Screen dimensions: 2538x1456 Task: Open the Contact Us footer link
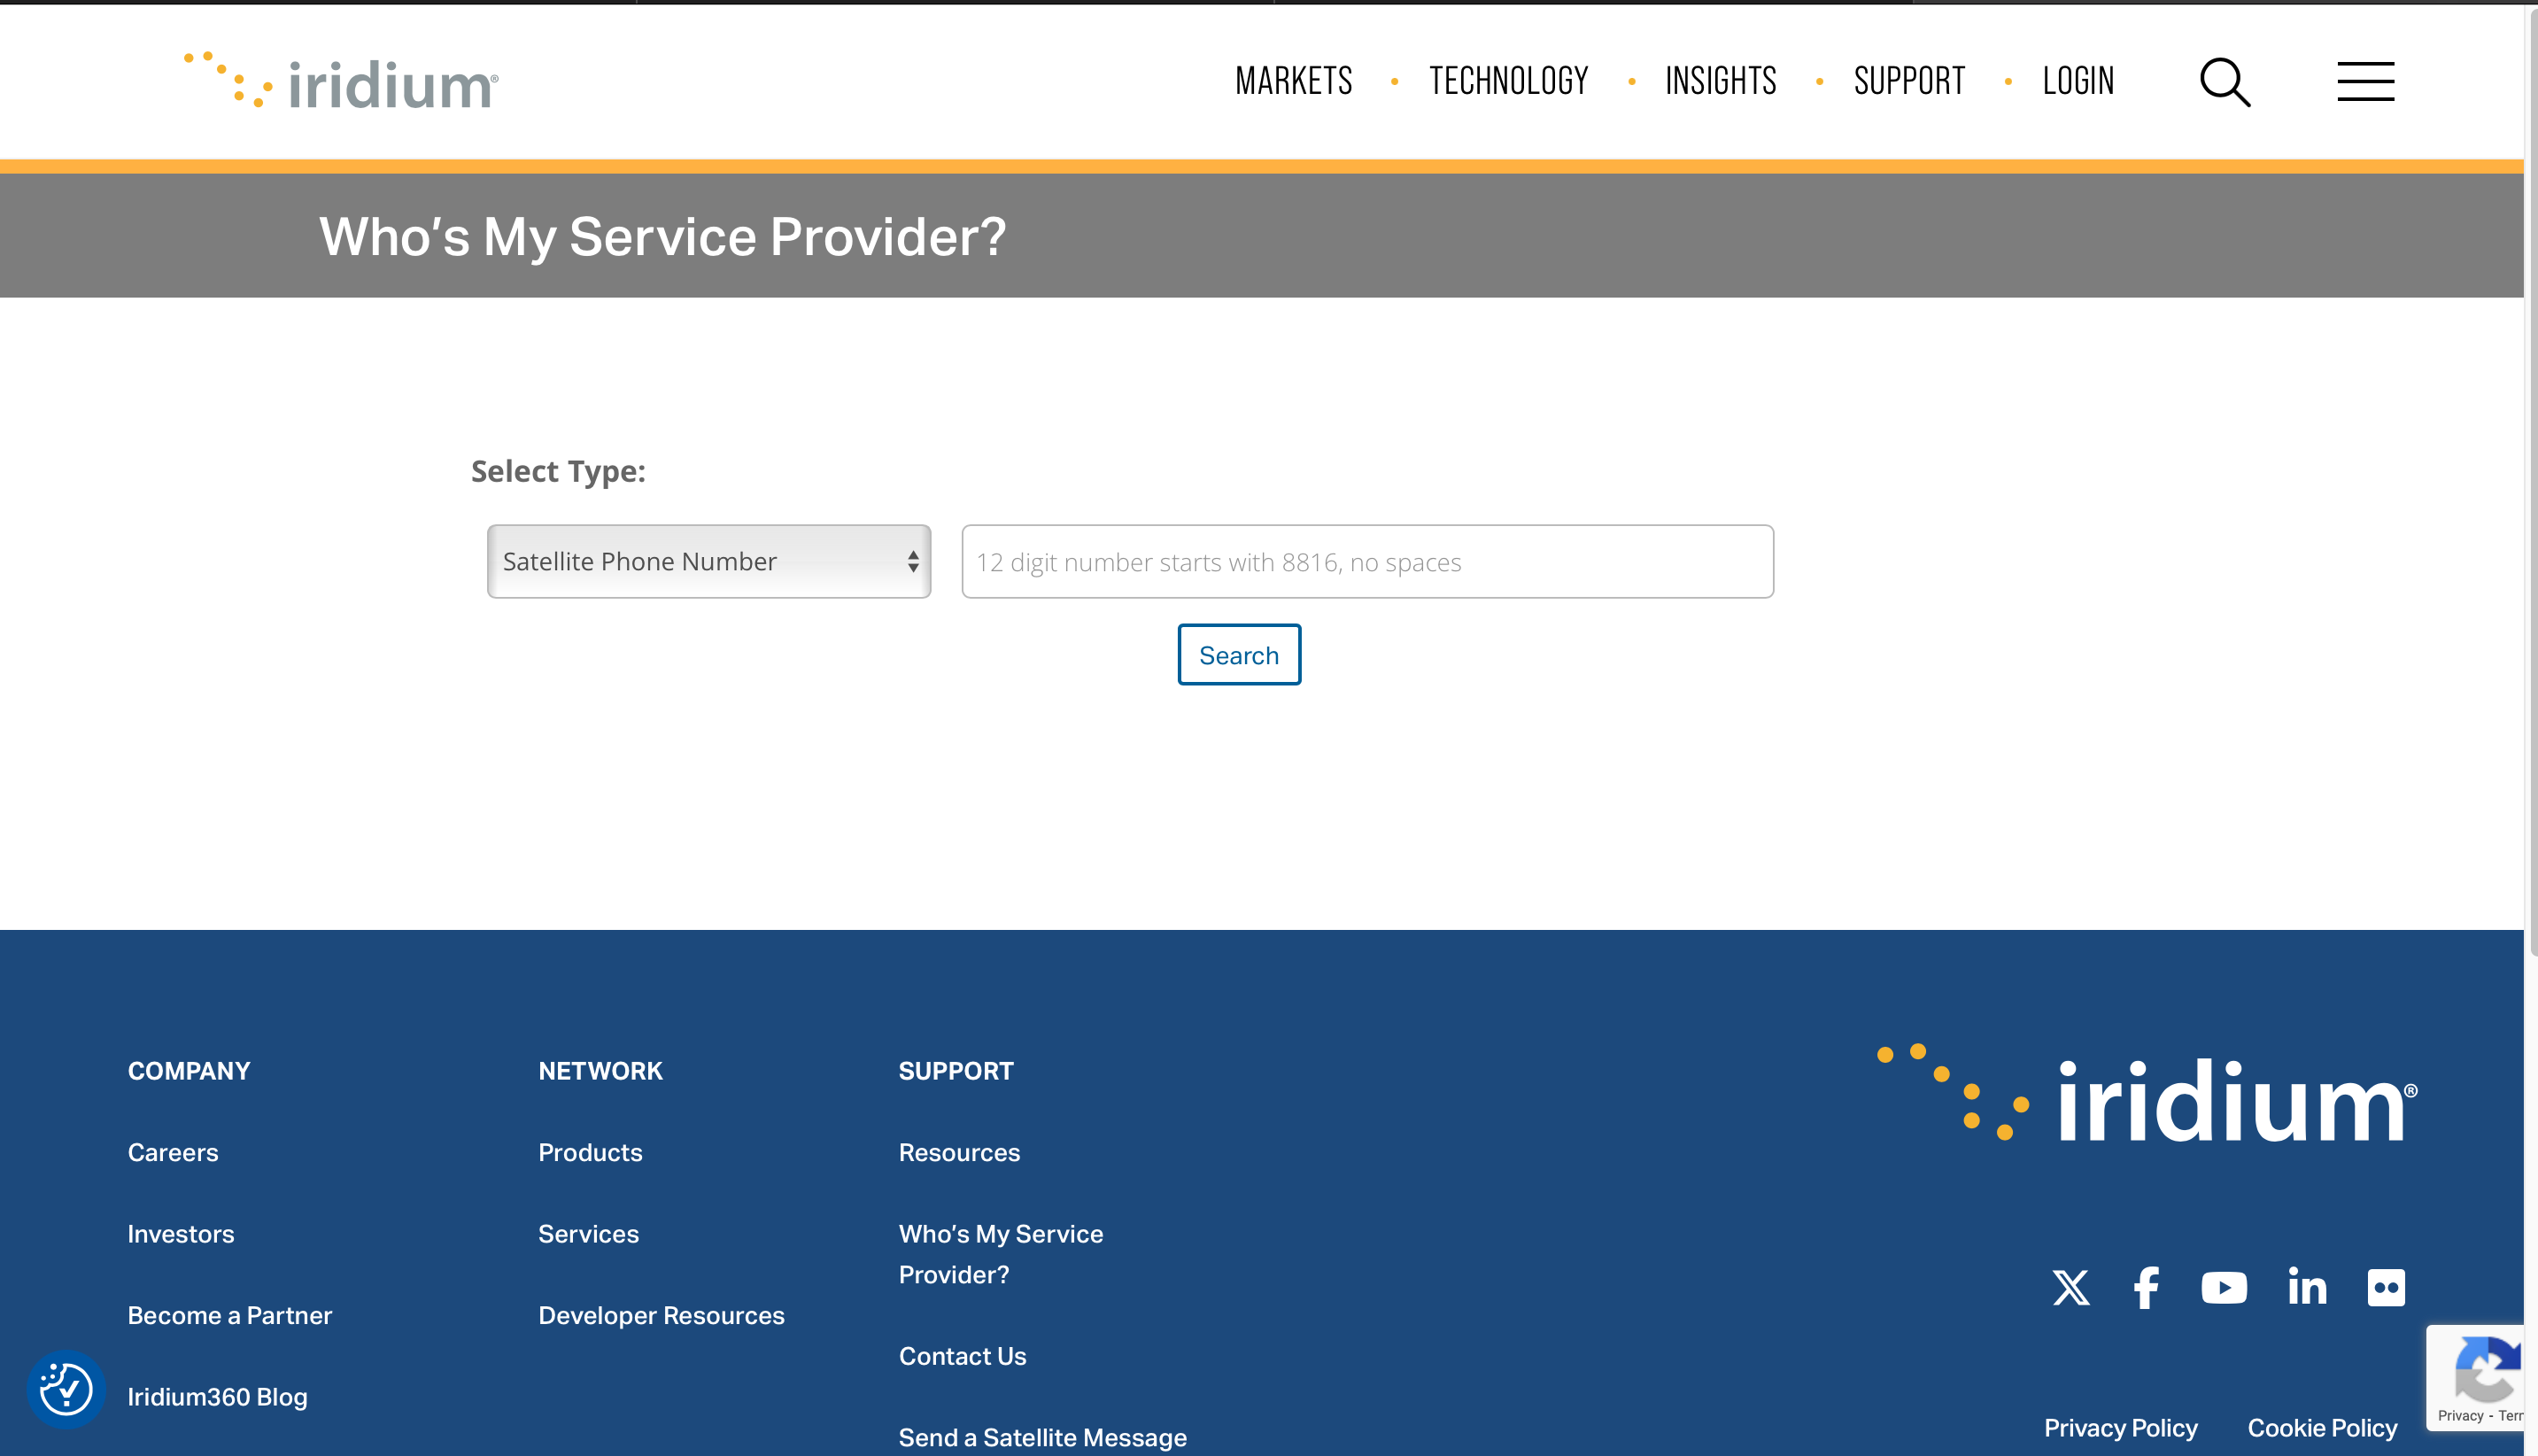(962, 1356)
